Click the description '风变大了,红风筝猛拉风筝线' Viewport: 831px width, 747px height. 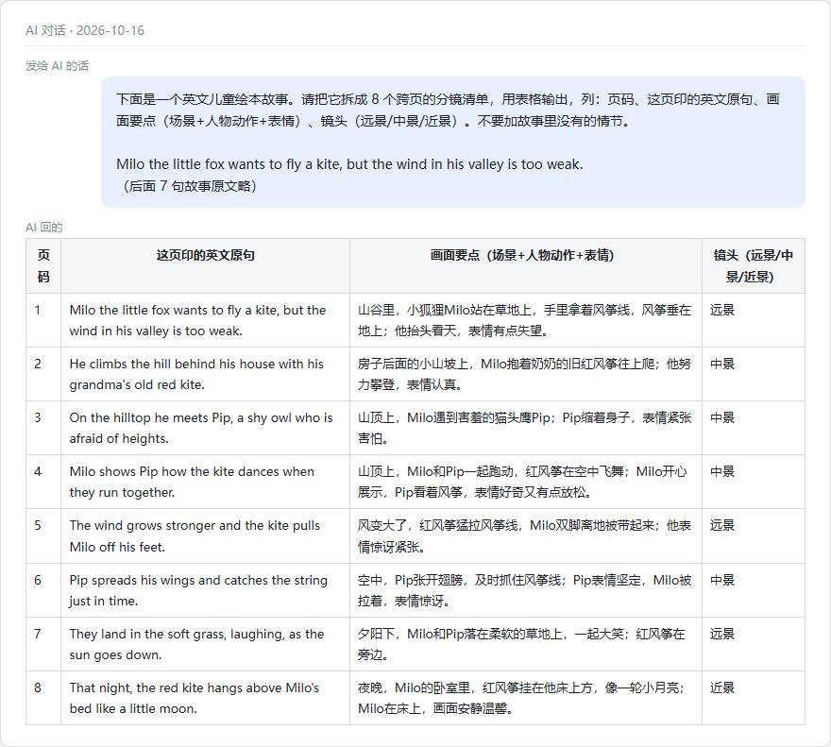click(x=525, y=536)
